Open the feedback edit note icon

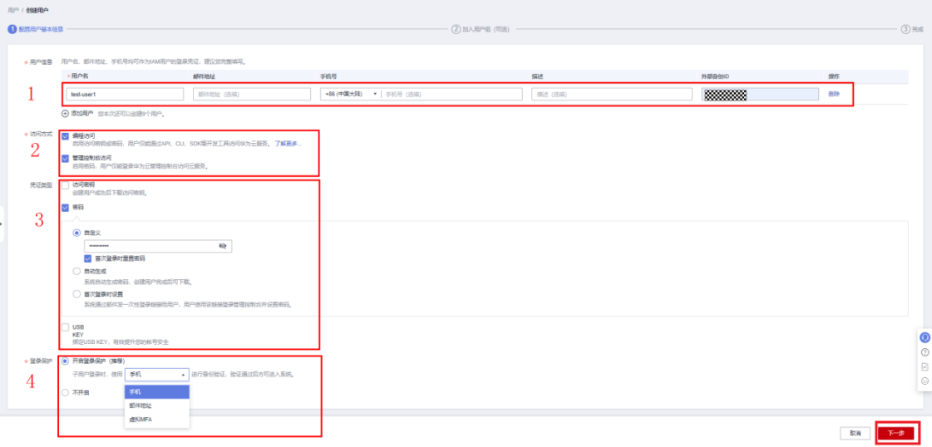[925, 366]
